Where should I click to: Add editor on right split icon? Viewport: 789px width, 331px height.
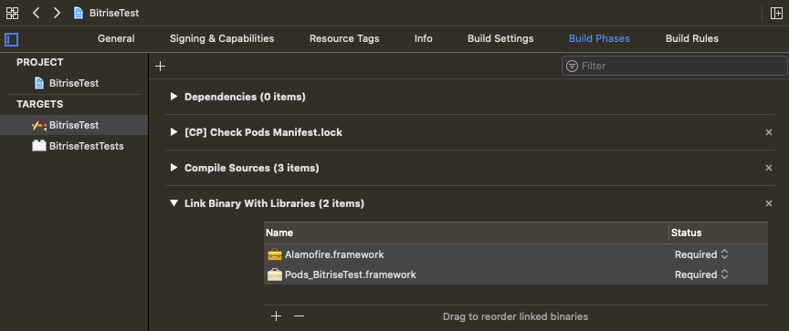pos(776,13)
